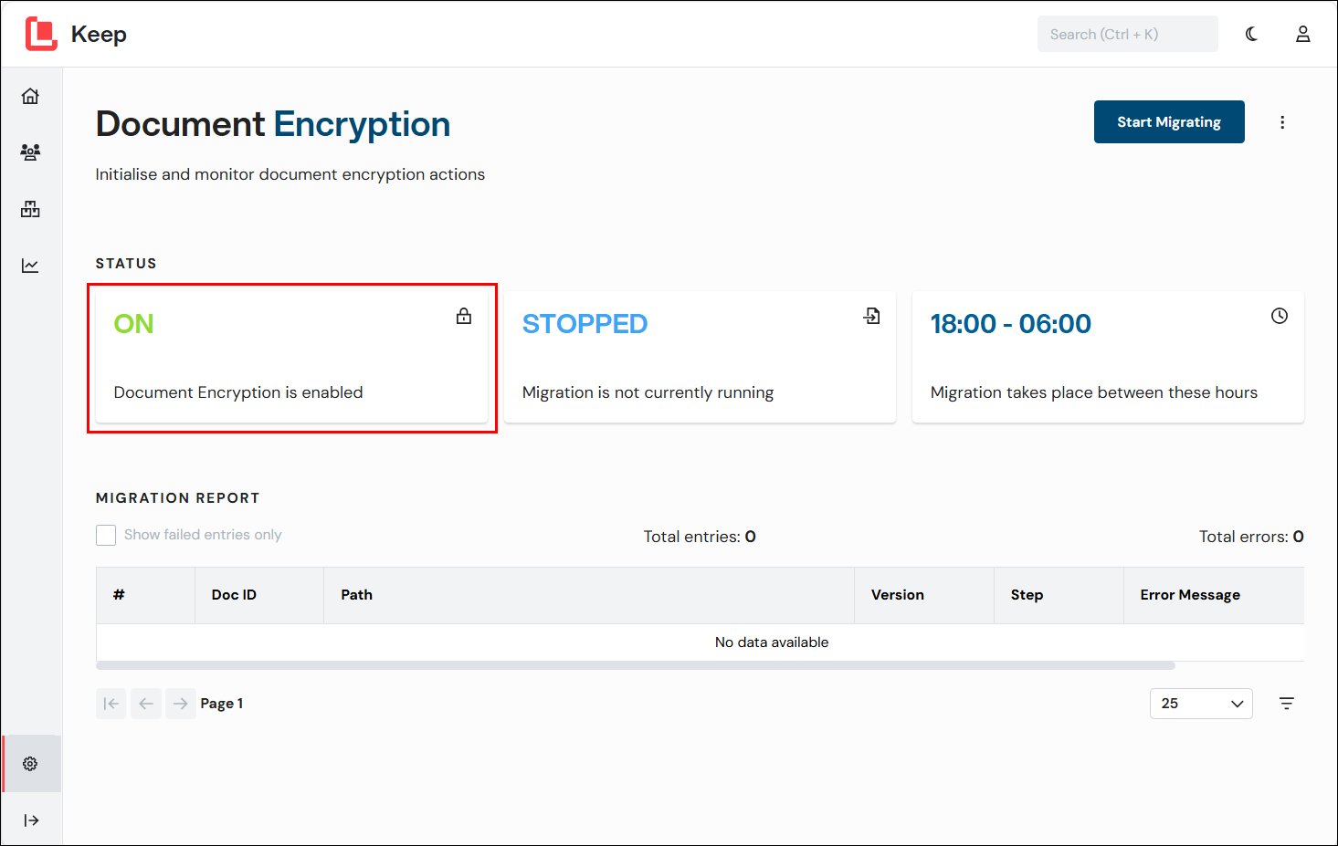The width and height of the screenshot is (1338, 846).
Task: Go to previous page arrow
Action: tap(146, 704)
